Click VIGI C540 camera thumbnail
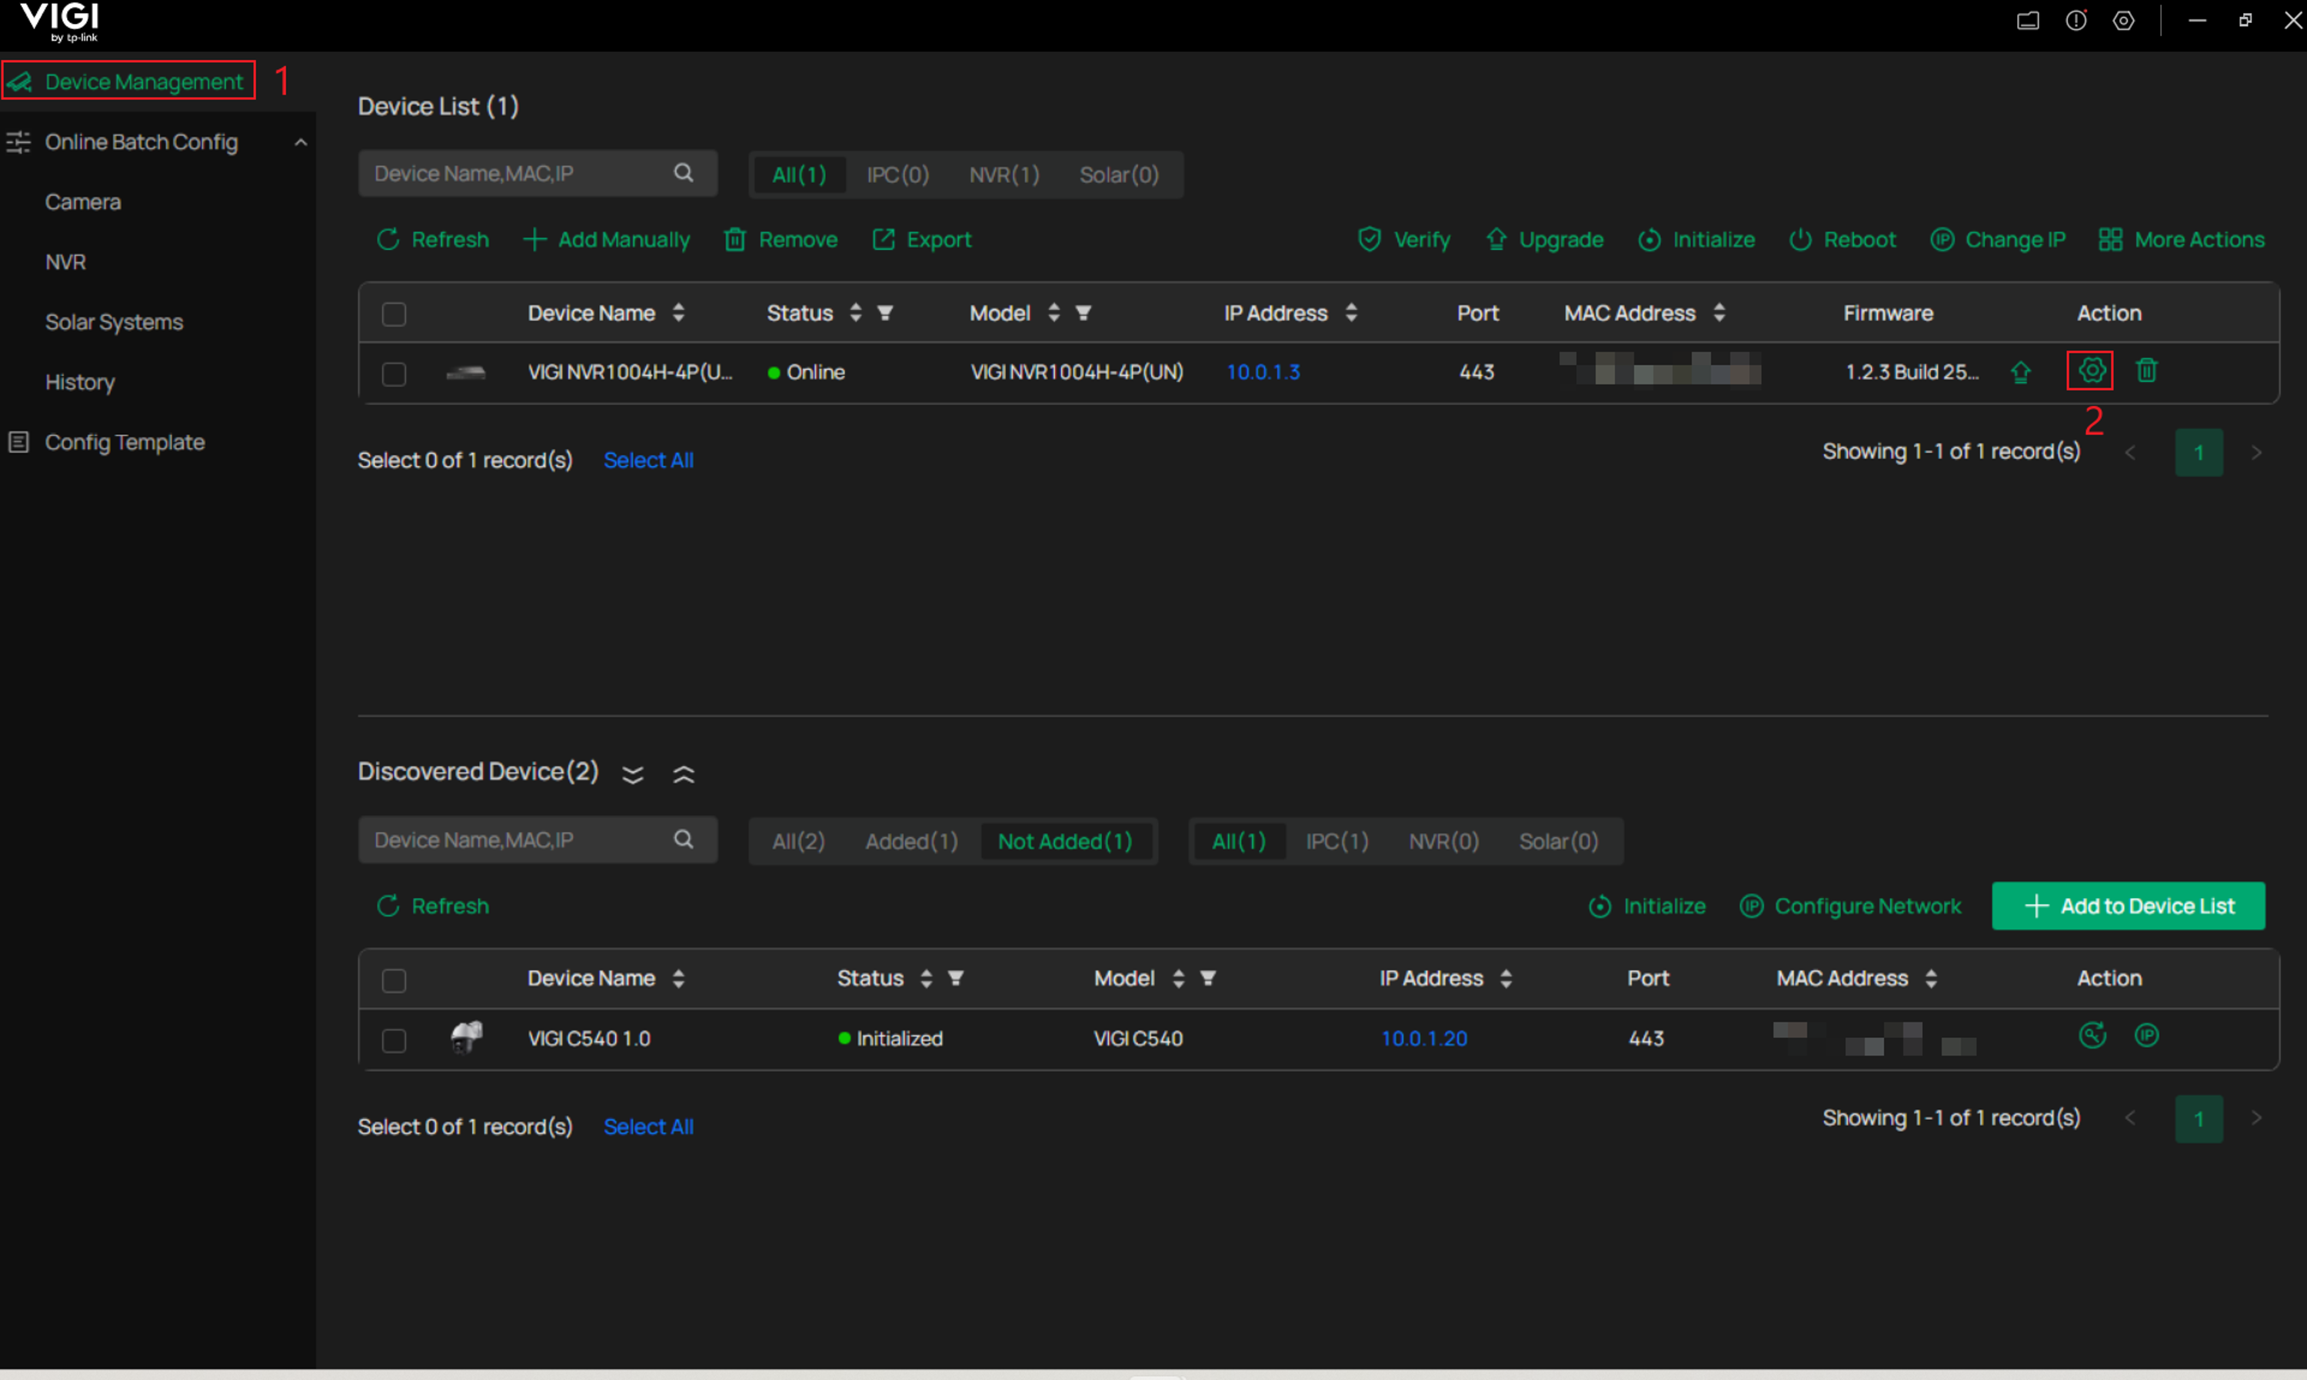 tap(467, 1037)
